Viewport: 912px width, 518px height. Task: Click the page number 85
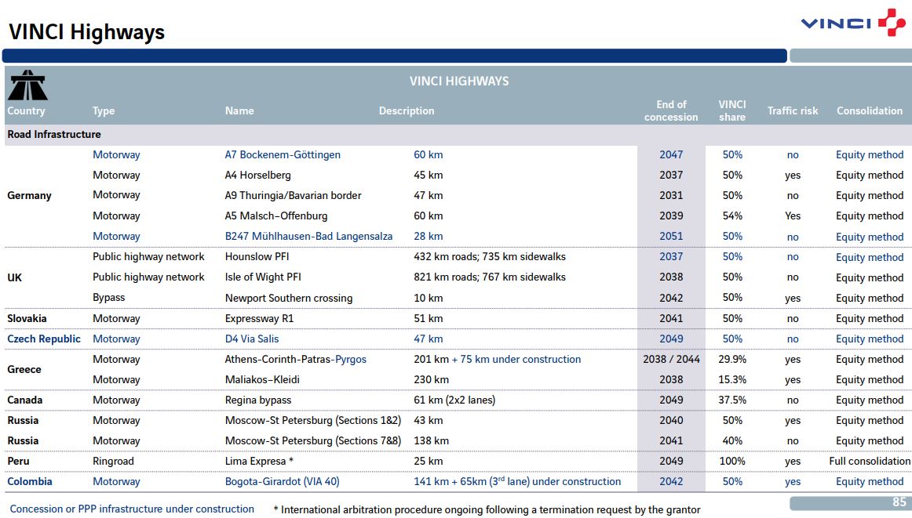(899, 502)
